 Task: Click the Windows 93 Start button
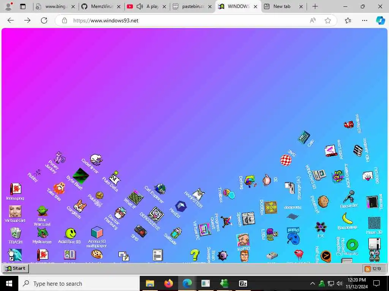[16, 269]
